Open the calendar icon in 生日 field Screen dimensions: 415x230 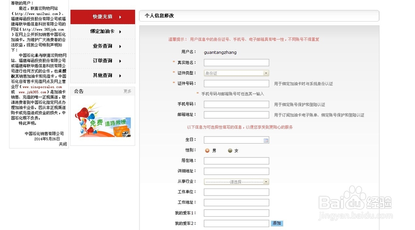pos(266,140)
